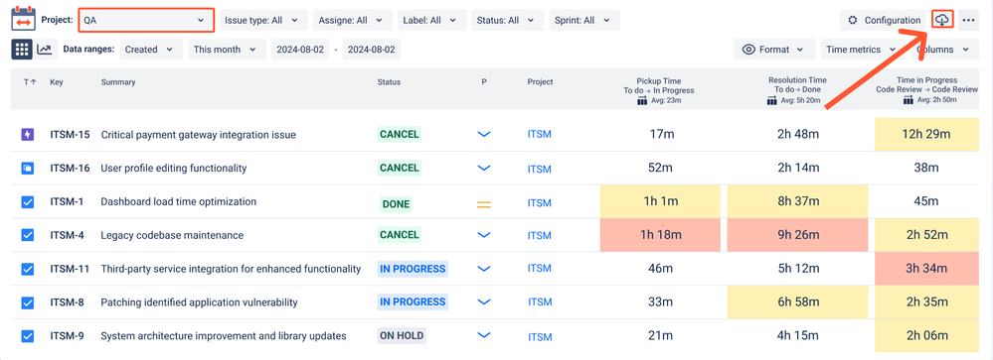Viewport: 993px width, 360px height.
Task: Click the calendar app logo icon
Action: point(24,19)
